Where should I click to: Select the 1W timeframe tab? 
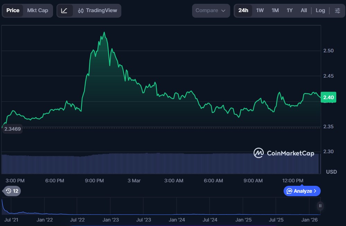(260, 10)
